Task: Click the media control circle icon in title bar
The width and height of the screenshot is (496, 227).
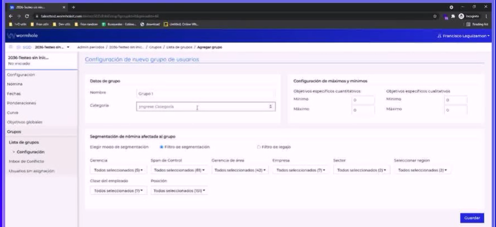Action: [x=451, y=7]
